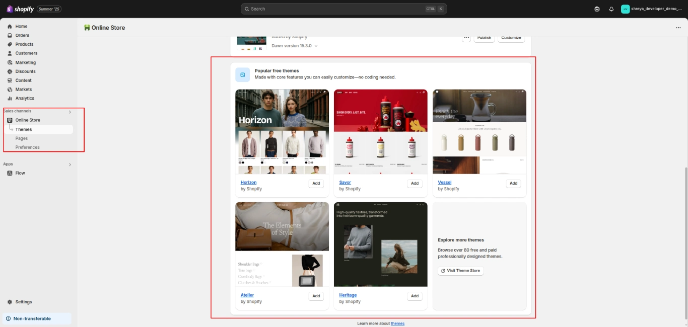
Task: Click the Home icon in sidebar
Action: [x=10, y=26]
